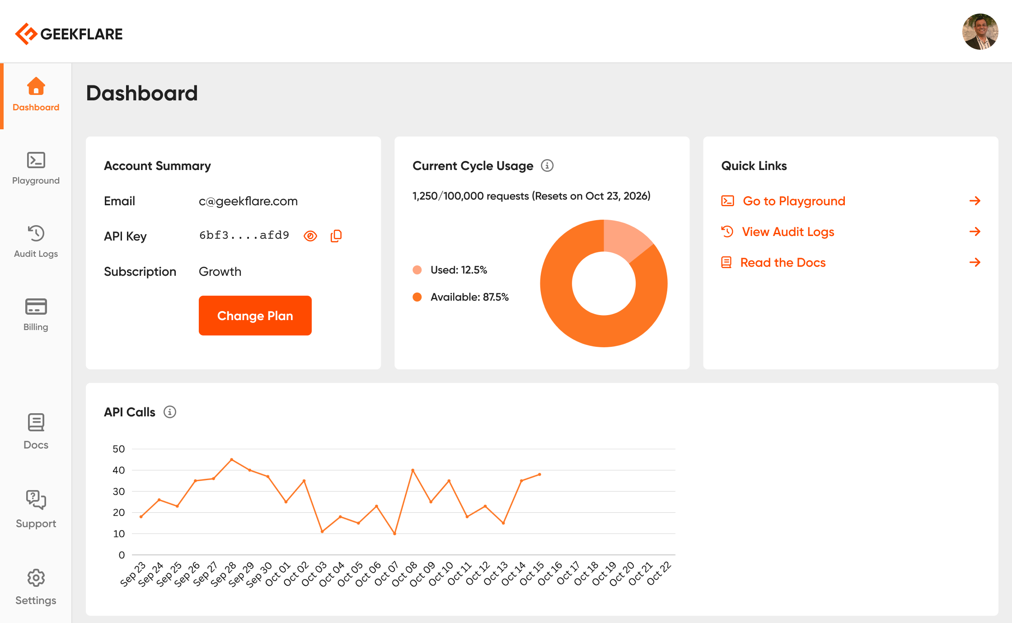Click the arrow next to Read the Docs

[x=975, y=262]
